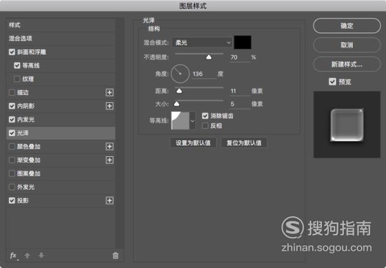Toggle the 投影 checkbox
Viewport: 386px width, 268px height.
[12, 200]
